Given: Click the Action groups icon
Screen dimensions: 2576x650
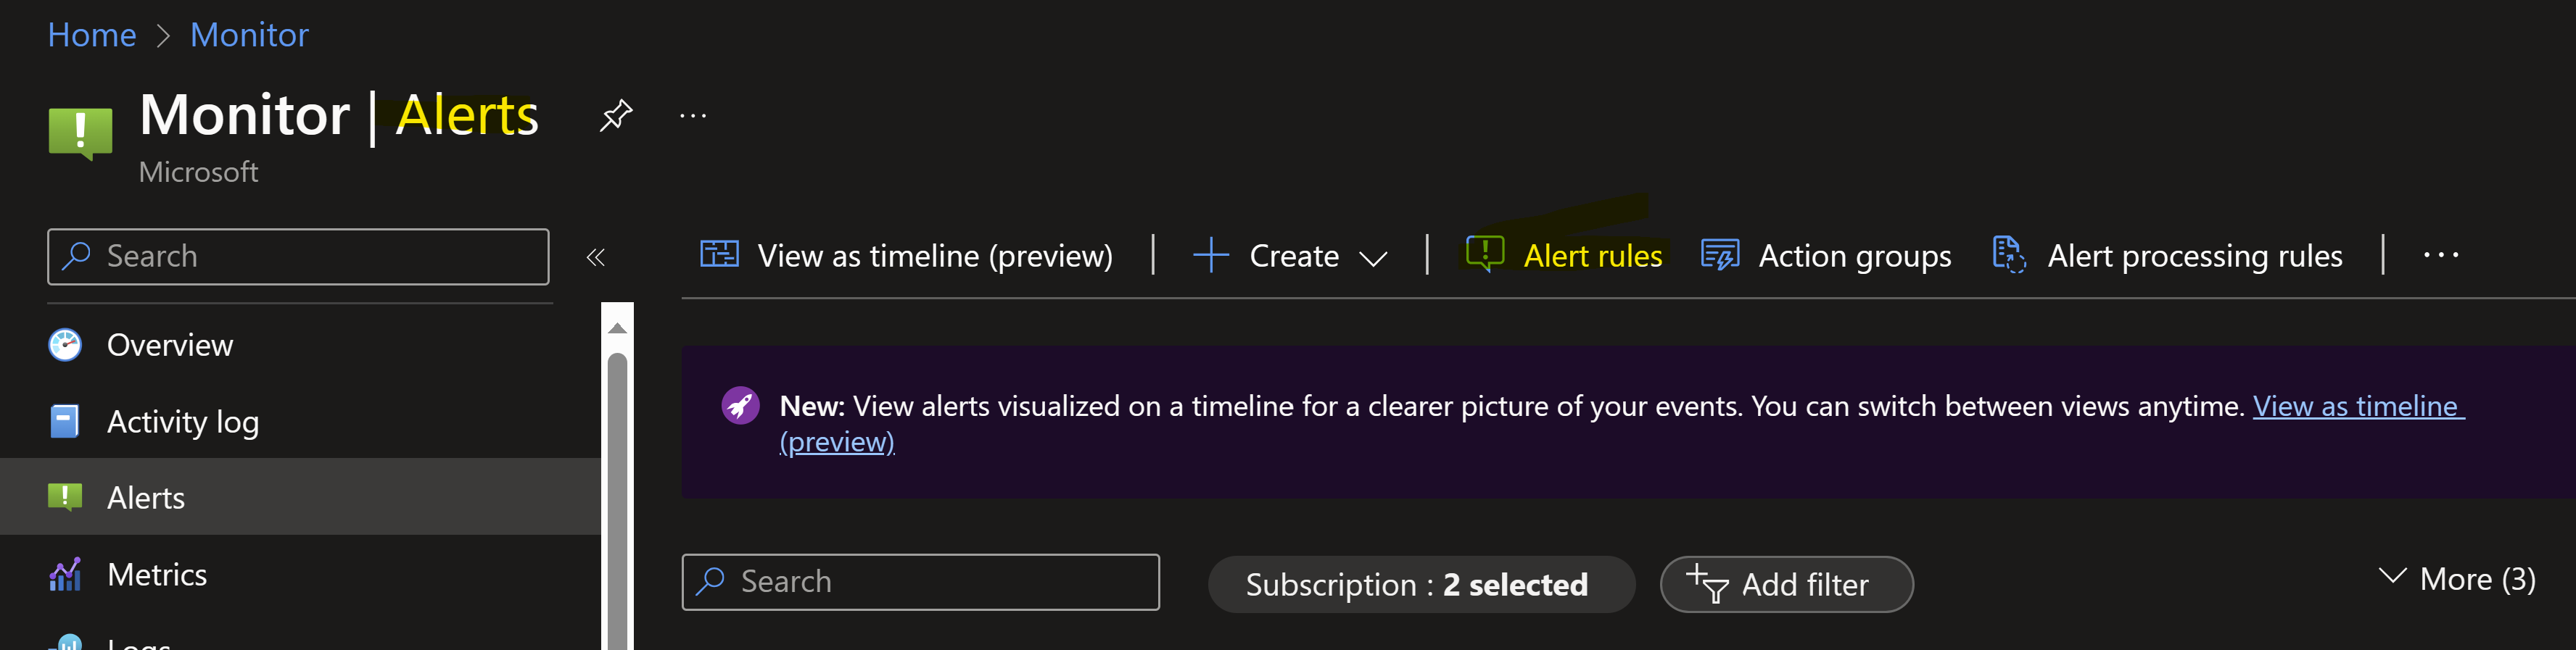Looking at the screenshot, I should [x=1720, y=256].
